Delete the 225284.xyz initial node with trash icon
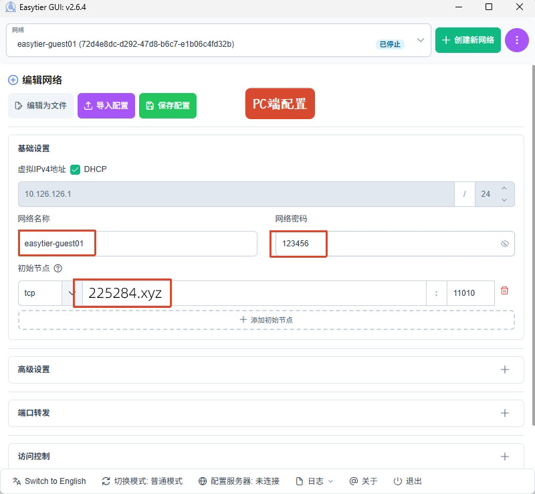The width and height of the screenshot is (535, 494). click(504, 291)
